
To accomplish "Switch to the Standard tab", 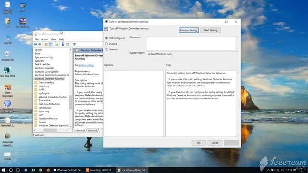I will coord(92,130).
